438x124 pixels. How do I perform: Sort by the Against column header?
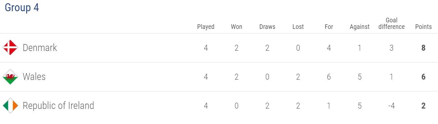pos(360,27)
